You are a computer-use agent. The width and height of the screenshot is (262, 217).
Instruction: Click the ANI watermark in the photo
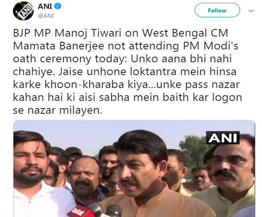click(223, 137)
